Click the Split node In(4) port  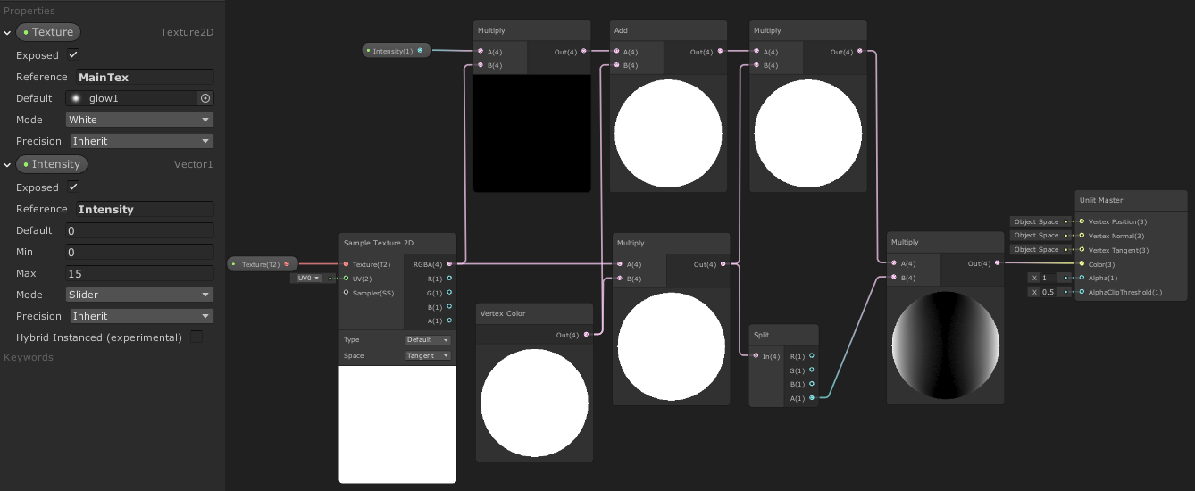(756, 356)
